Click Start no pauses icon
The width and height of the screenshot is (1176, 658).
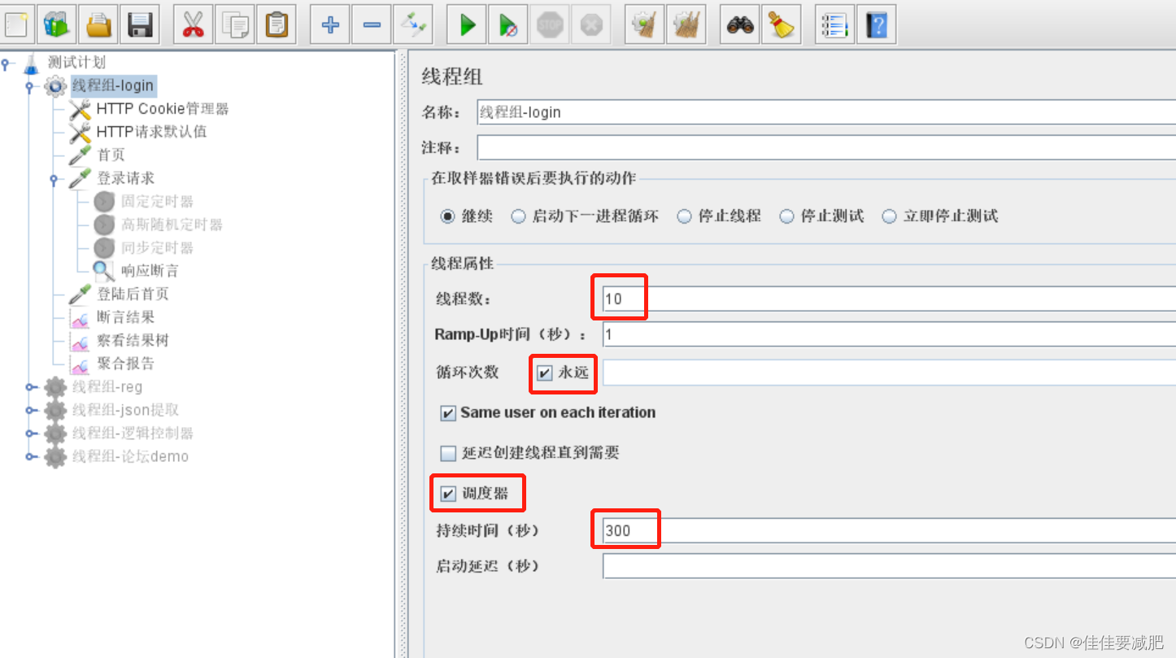508,24
